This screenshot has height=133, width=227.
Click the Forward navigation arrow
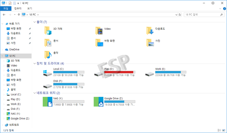tap(10, 14)
